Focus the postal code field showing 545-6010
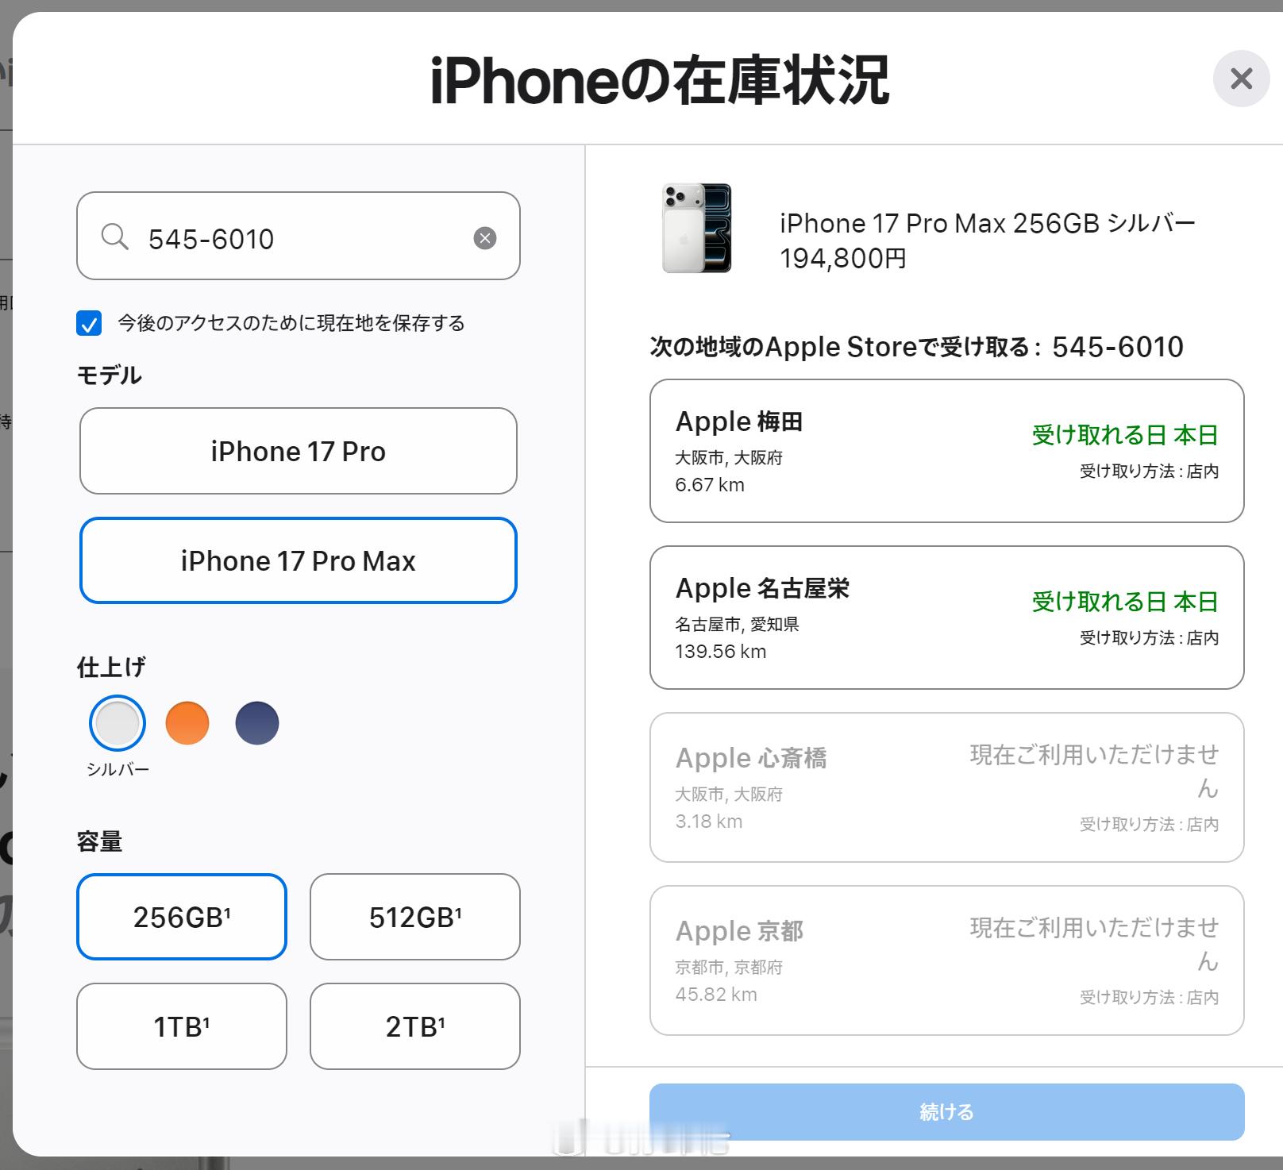 [x=299, y=236]
